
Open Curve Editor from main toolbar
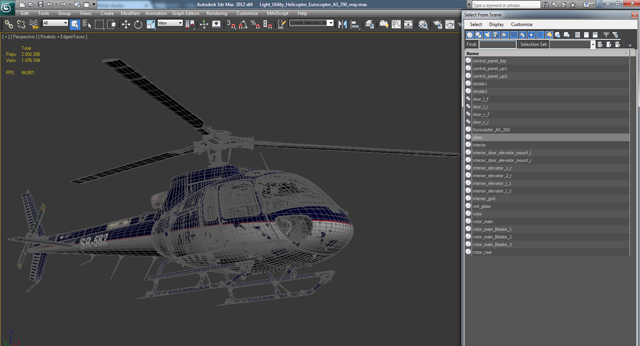396,24
